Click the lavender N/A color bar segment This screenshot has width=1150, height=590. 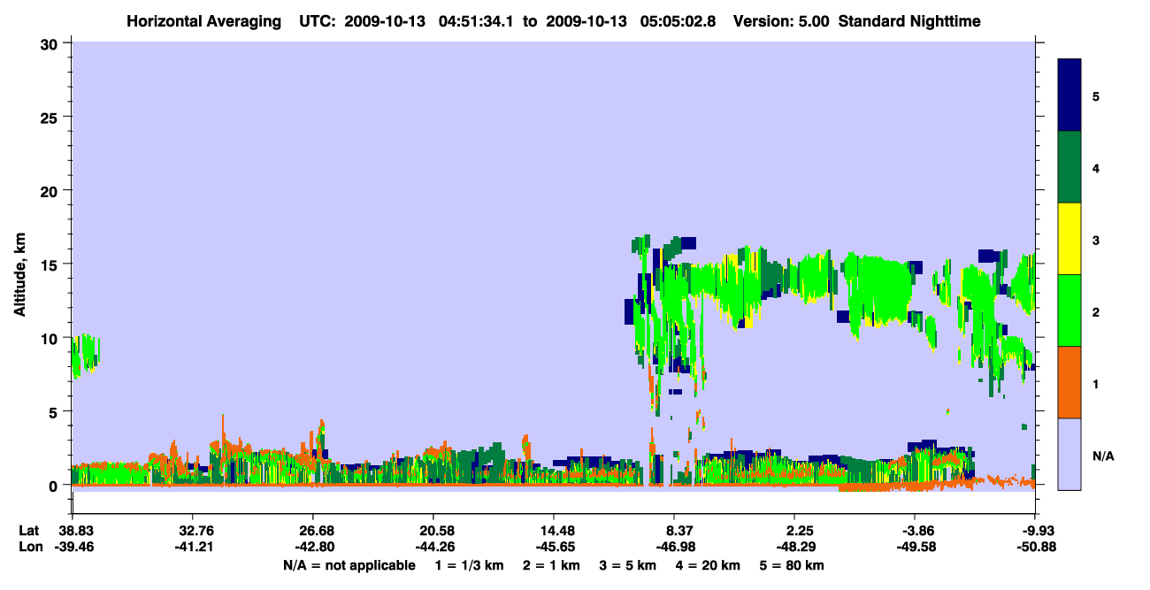coord(1069,453)
